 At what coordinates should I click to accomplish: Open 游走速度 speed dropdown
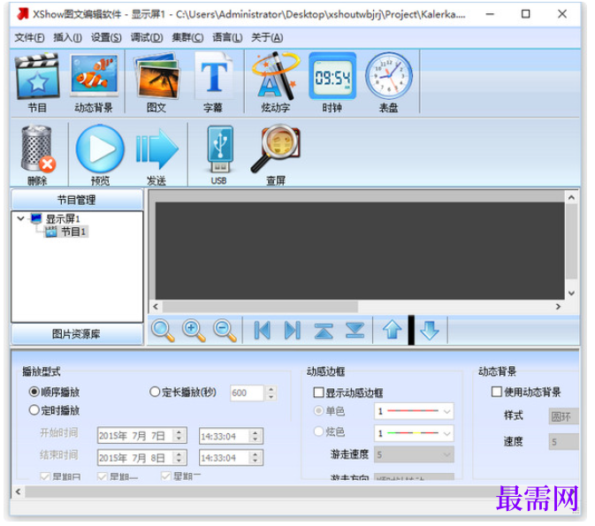point(414,454)
